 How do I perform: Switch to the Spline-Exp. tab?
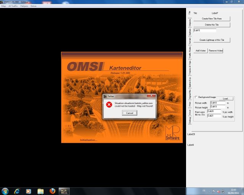(x=190, y=82)
